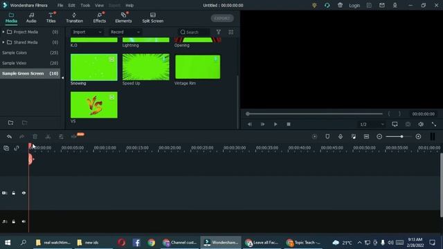This screenshot has width=443, height=249.
Task: Zoom in the timeline with plus icon
Action: [418, 137]
